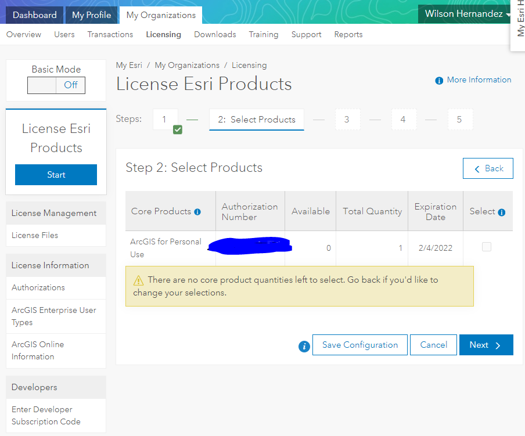Click the Total Quantity column header
The height and width of the screenshot is (436, 525).
(x=372, y=211)
